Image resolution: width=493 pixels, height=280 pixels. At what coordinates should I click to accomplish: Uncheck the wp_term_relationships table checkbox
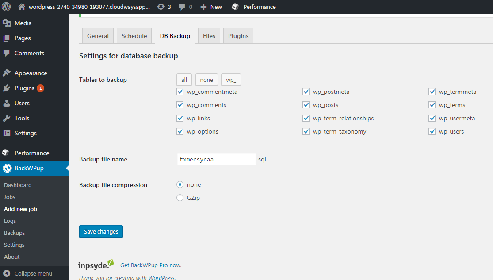point(306,118)
